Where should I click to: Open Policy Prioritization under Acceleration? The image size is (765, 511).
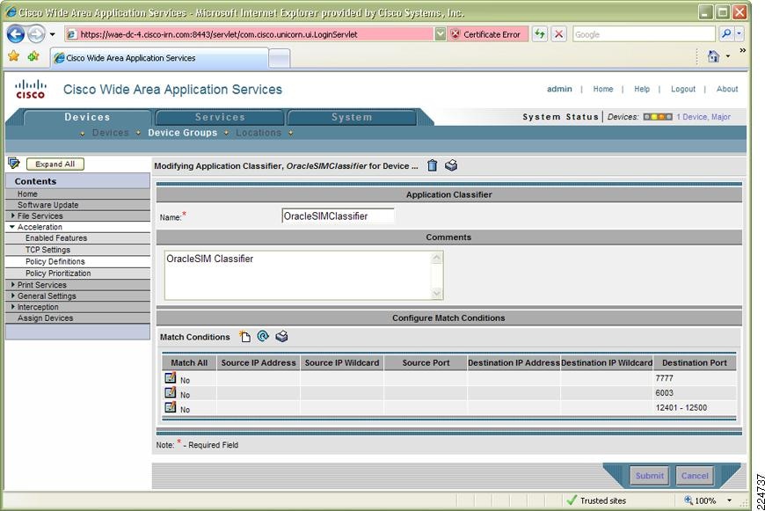tap(58, 274)
